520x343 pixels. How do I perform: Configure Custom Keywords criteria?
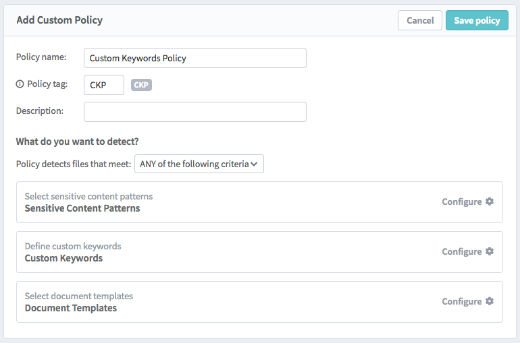tap(462, 252)
